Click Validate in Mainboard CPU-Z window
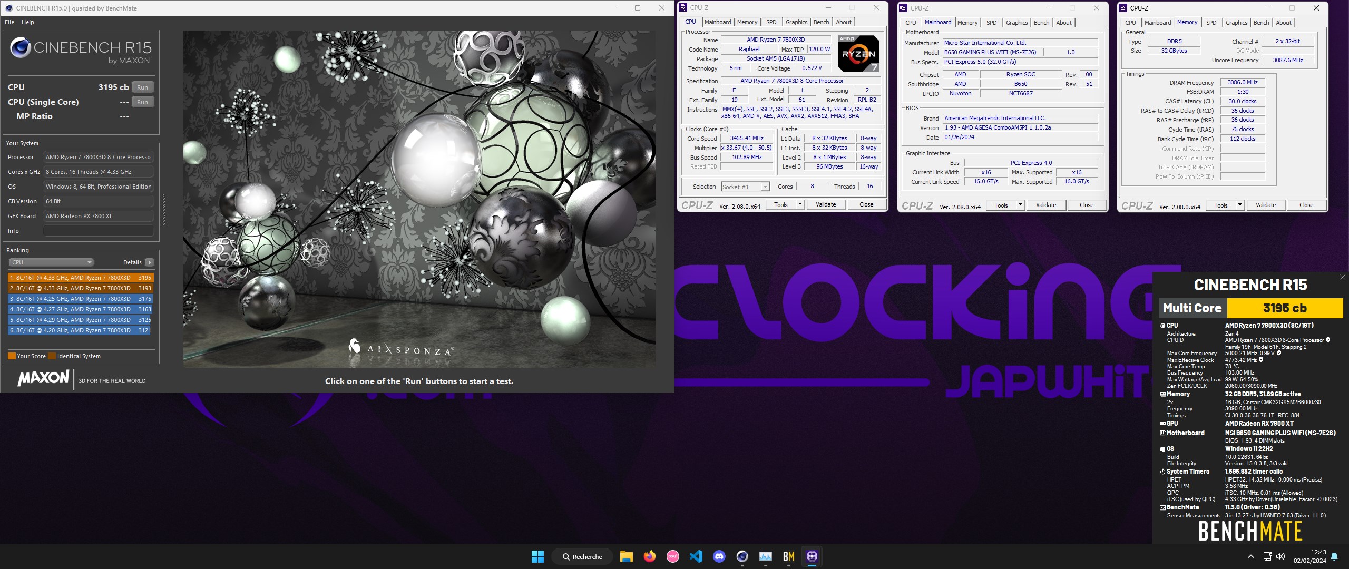Screen dimensions: 1349x569 coord(1046,205)
